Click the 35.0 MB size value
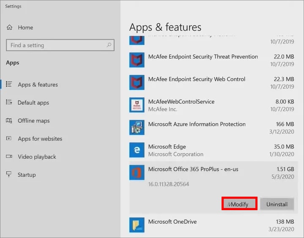 tap(284, 147)
